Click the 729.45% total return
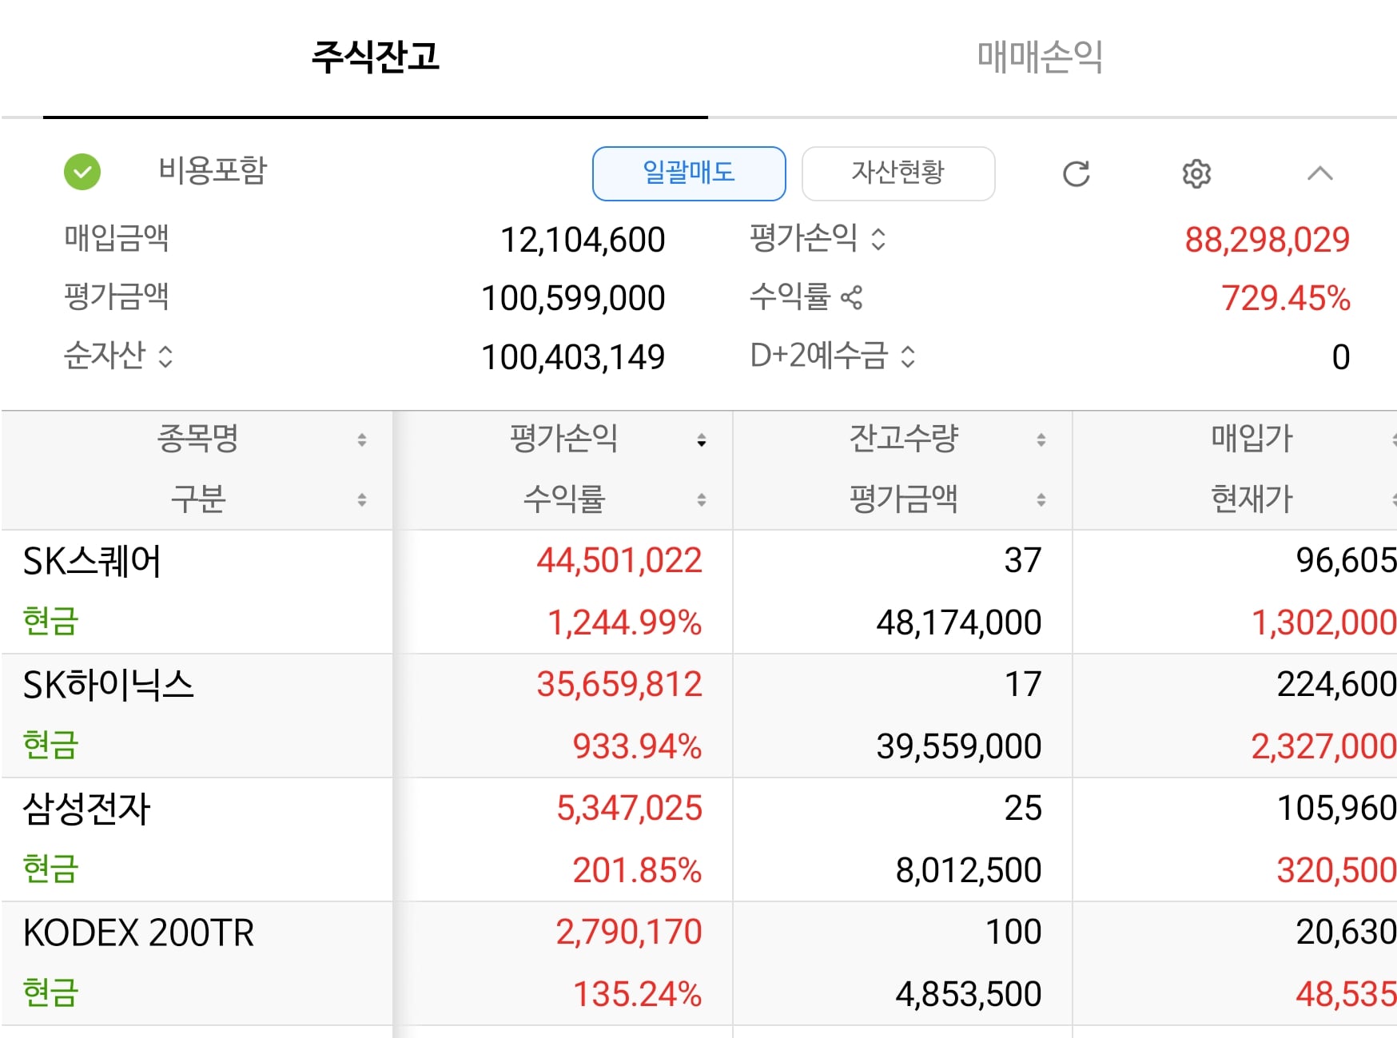 pyautogui.click(x=1285, y=298)
